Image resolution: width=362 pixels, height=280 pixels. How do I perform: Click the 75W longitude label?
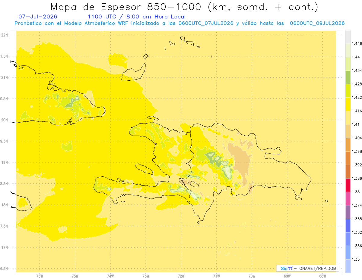point(75,276)
